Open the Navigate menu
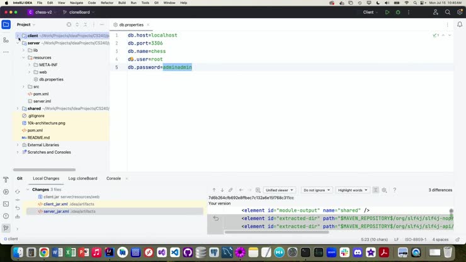 (76, 3)
